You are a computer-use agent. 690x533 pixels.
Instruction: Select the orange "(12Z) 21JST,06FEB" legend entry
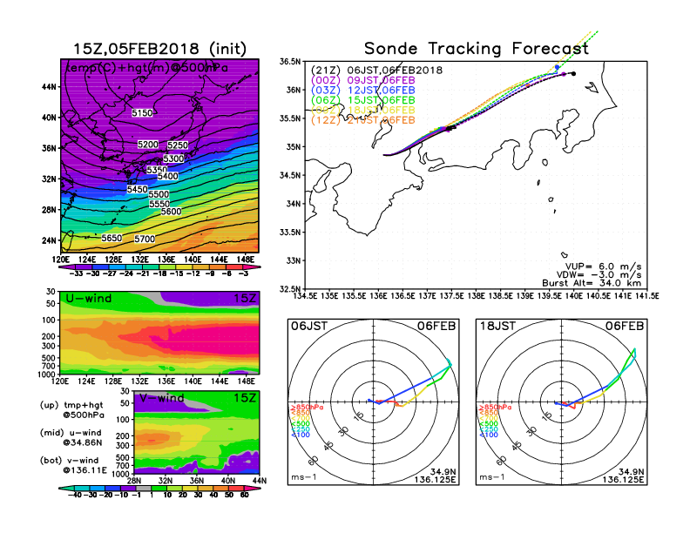point(363,120)
